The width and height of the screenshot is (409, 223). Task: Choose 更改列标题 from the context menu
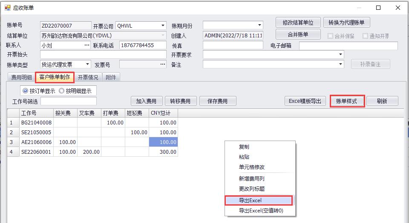[260, 189]
